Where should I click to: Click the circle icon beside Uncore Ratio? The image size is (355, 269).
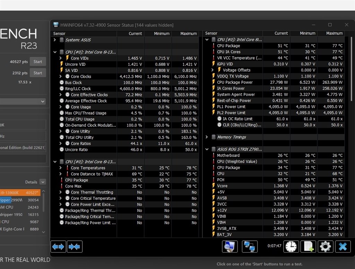click(62, 149)
